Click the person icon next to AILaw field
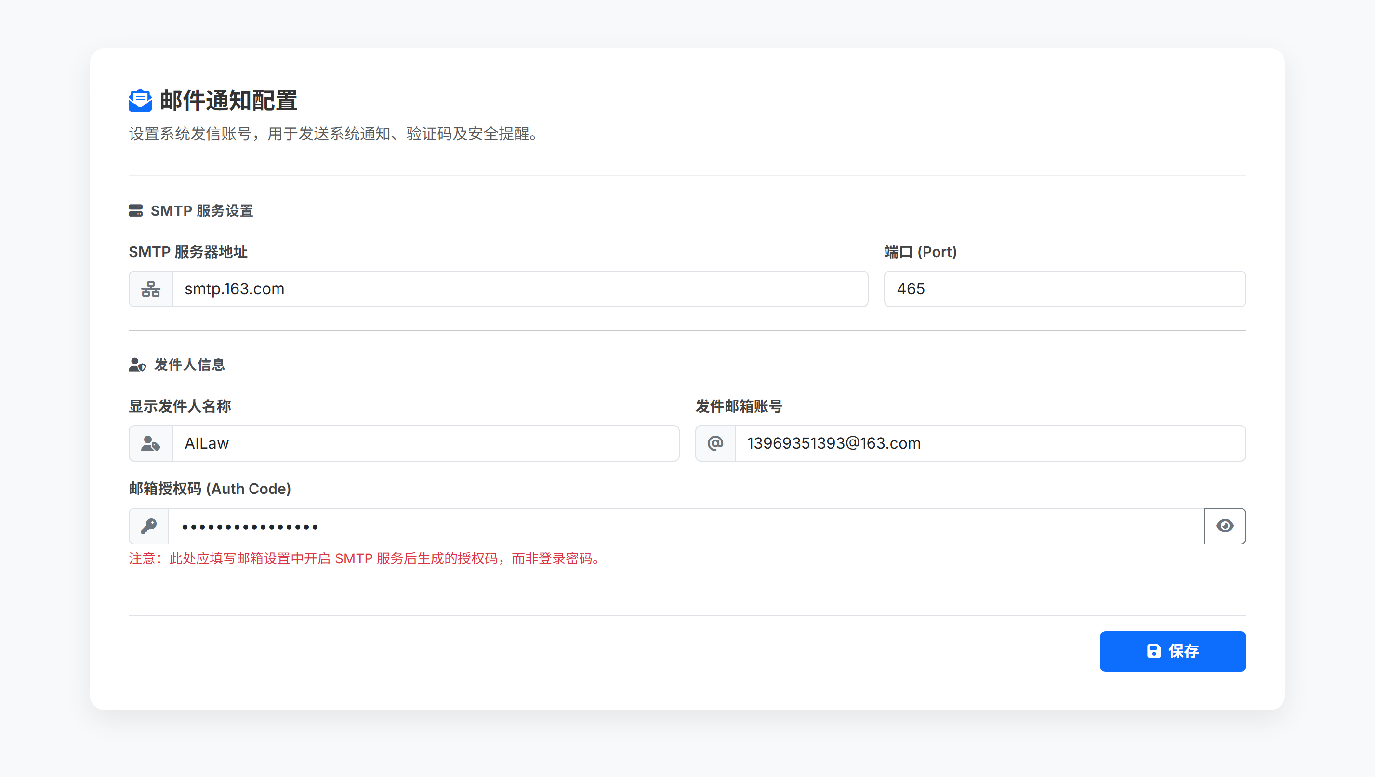Image resolution: width=1375 pixels, height=777 pixels. (x=150, y=443)
